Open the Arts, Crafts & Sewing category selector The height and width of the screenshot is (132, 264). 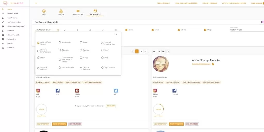point(45,30)
